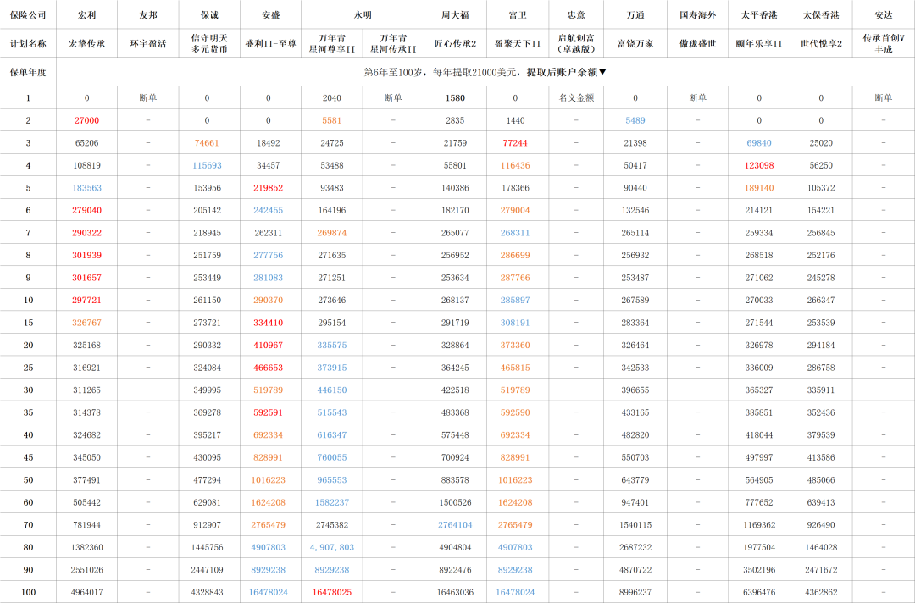
Task: Select the 计划名称 row label
Action: [28, 43]
